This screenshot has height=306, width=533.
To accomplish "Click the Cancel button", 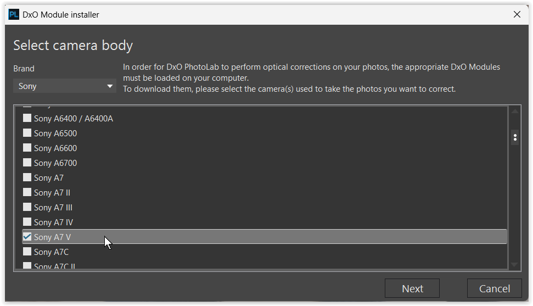I will click(494, 288).
